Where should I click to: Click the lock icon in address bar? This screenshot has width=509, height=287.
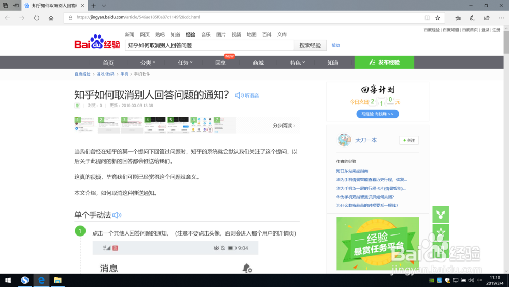70,17
